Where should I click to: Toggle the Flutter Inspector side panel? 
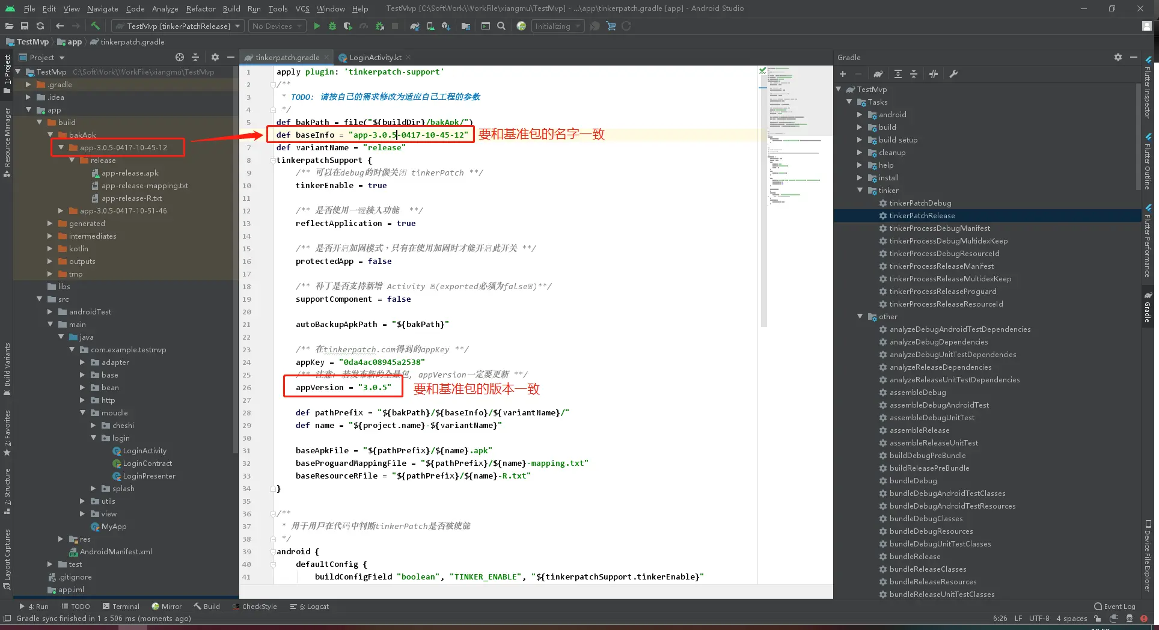pyautogui.click(x=1148, y=87)
